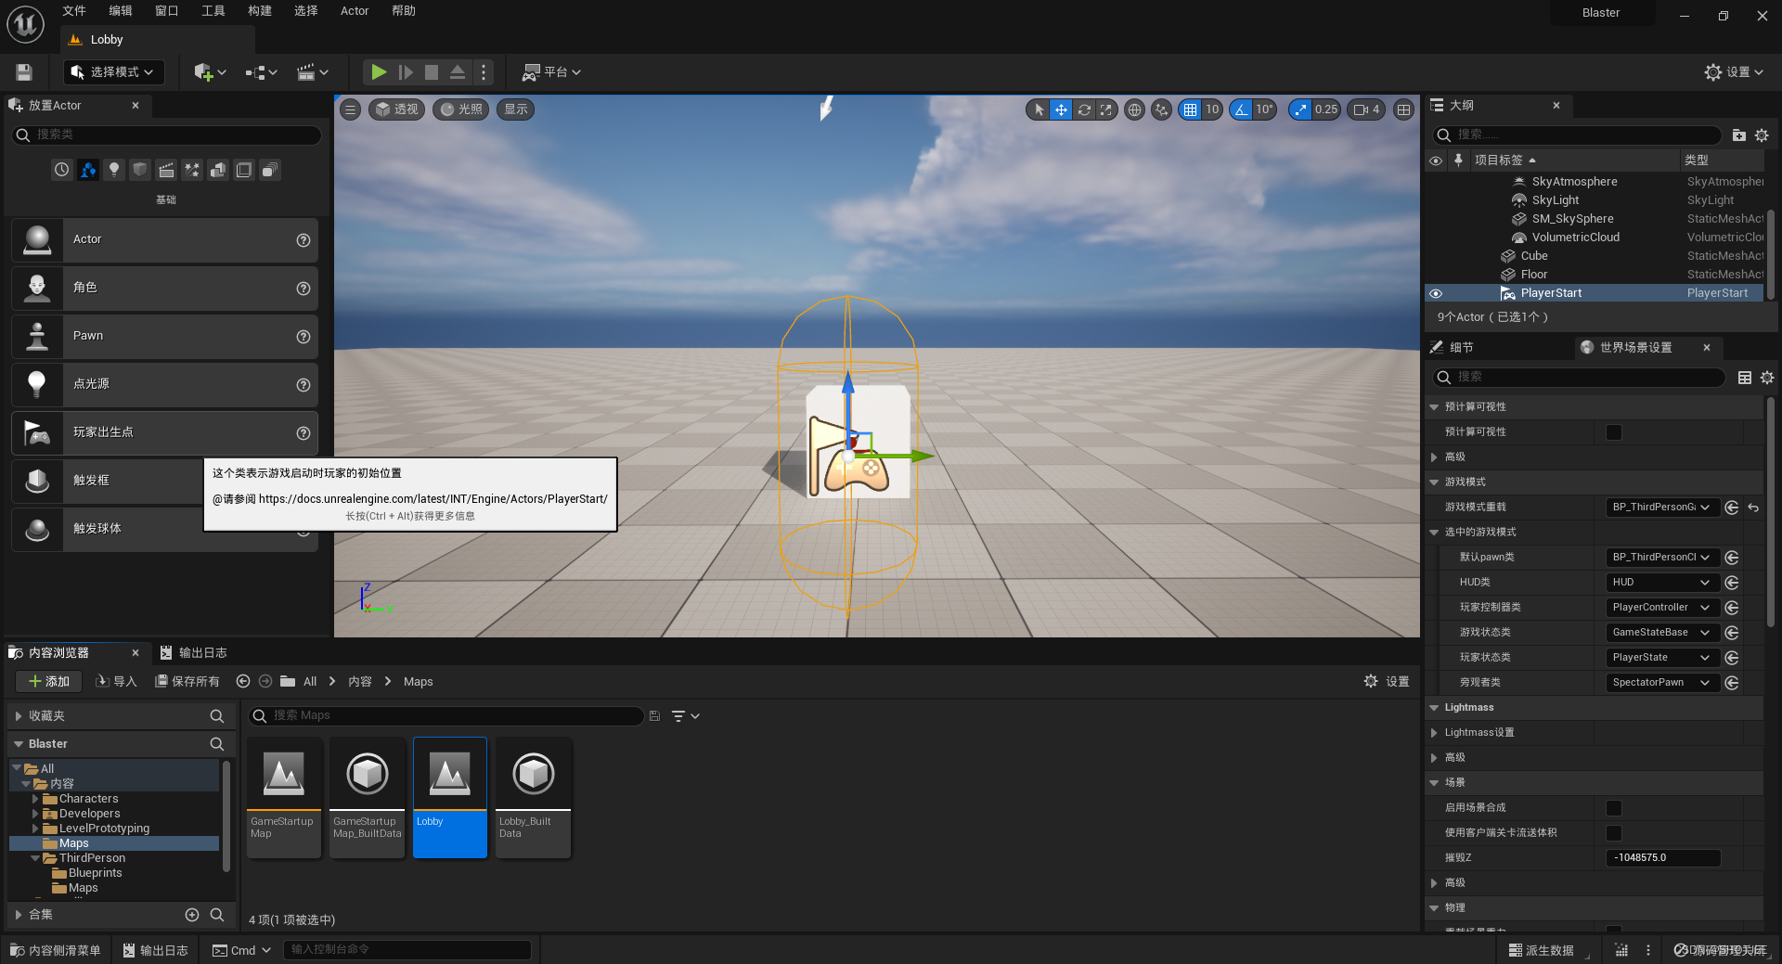
Task: Open the 选择模式 selection mode dropdown
Action: (113, 71)
